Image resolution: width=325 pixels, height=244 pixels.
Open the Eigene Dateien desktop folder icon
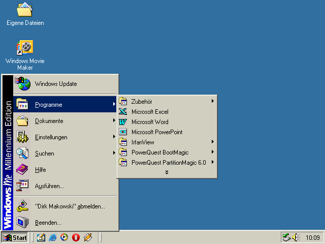[x=25, y=9]
